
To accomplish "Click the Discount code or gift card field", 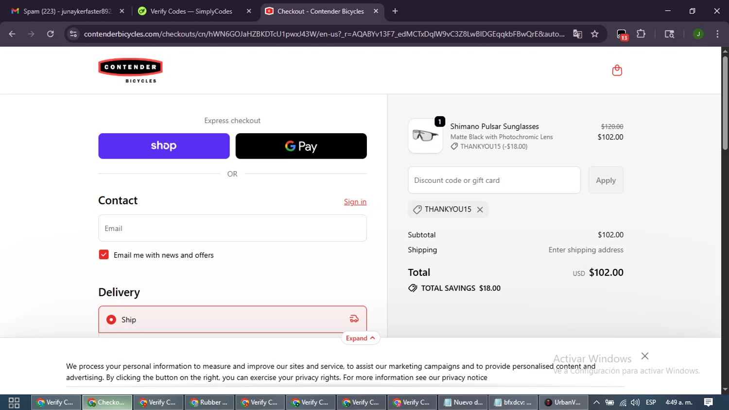I will point(494,180).
